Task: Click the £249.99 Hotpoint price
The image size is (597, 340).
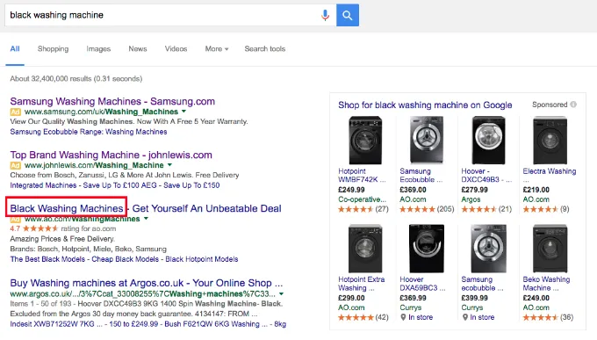Action: point(351,190)
